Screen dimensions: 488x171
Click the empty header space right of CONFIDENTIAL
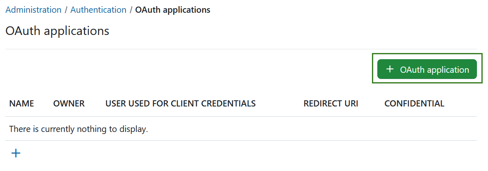(461, 104)
